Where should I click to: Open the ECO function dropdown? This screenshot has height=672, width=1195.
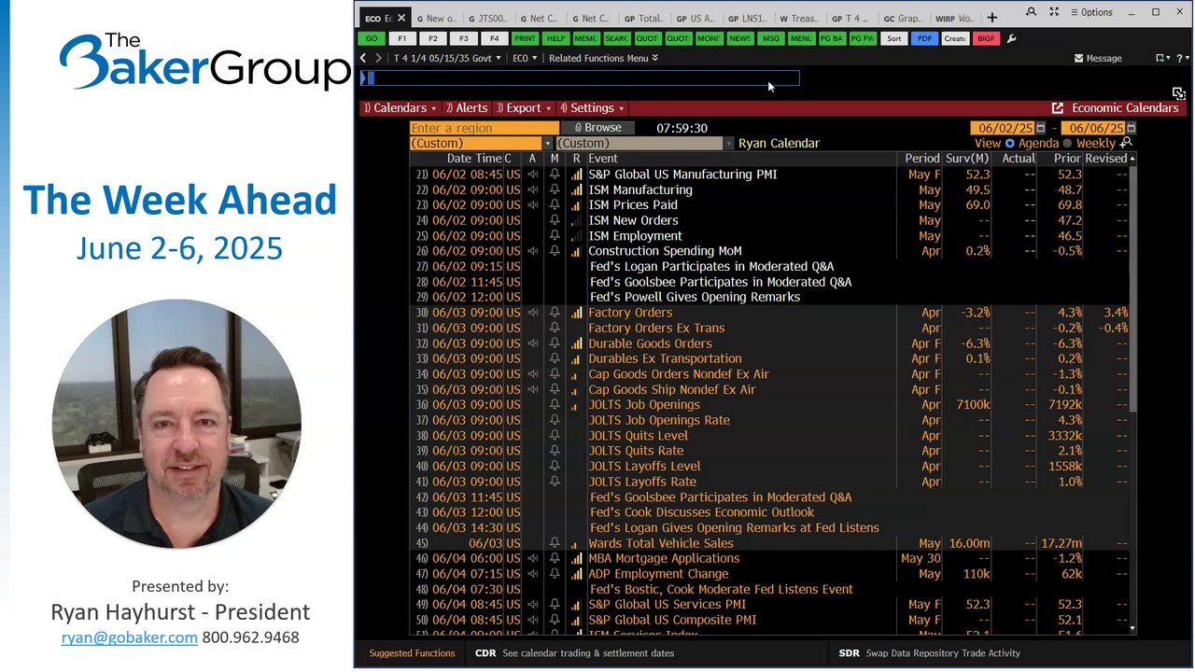point(524,58)
